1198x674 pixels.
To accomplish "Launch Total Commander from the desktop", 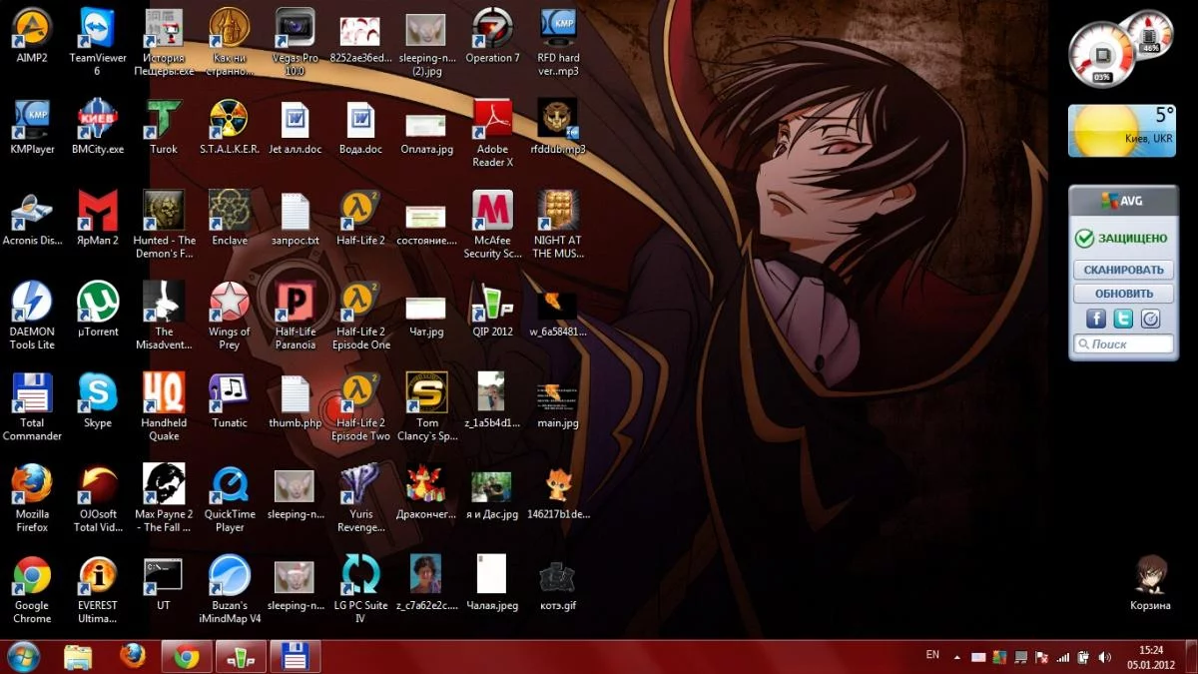I will coord(32,407).
